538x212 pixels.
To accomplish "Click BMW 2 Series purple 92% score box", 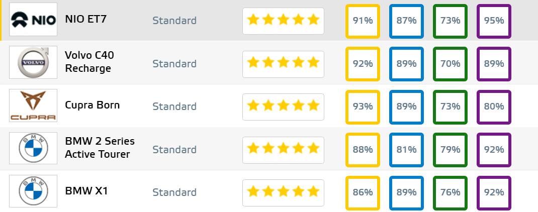I will (494, 150).
